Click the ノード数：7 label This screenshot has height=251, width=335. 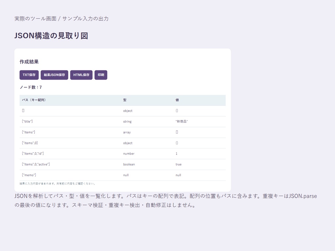(x=31, y=87)
